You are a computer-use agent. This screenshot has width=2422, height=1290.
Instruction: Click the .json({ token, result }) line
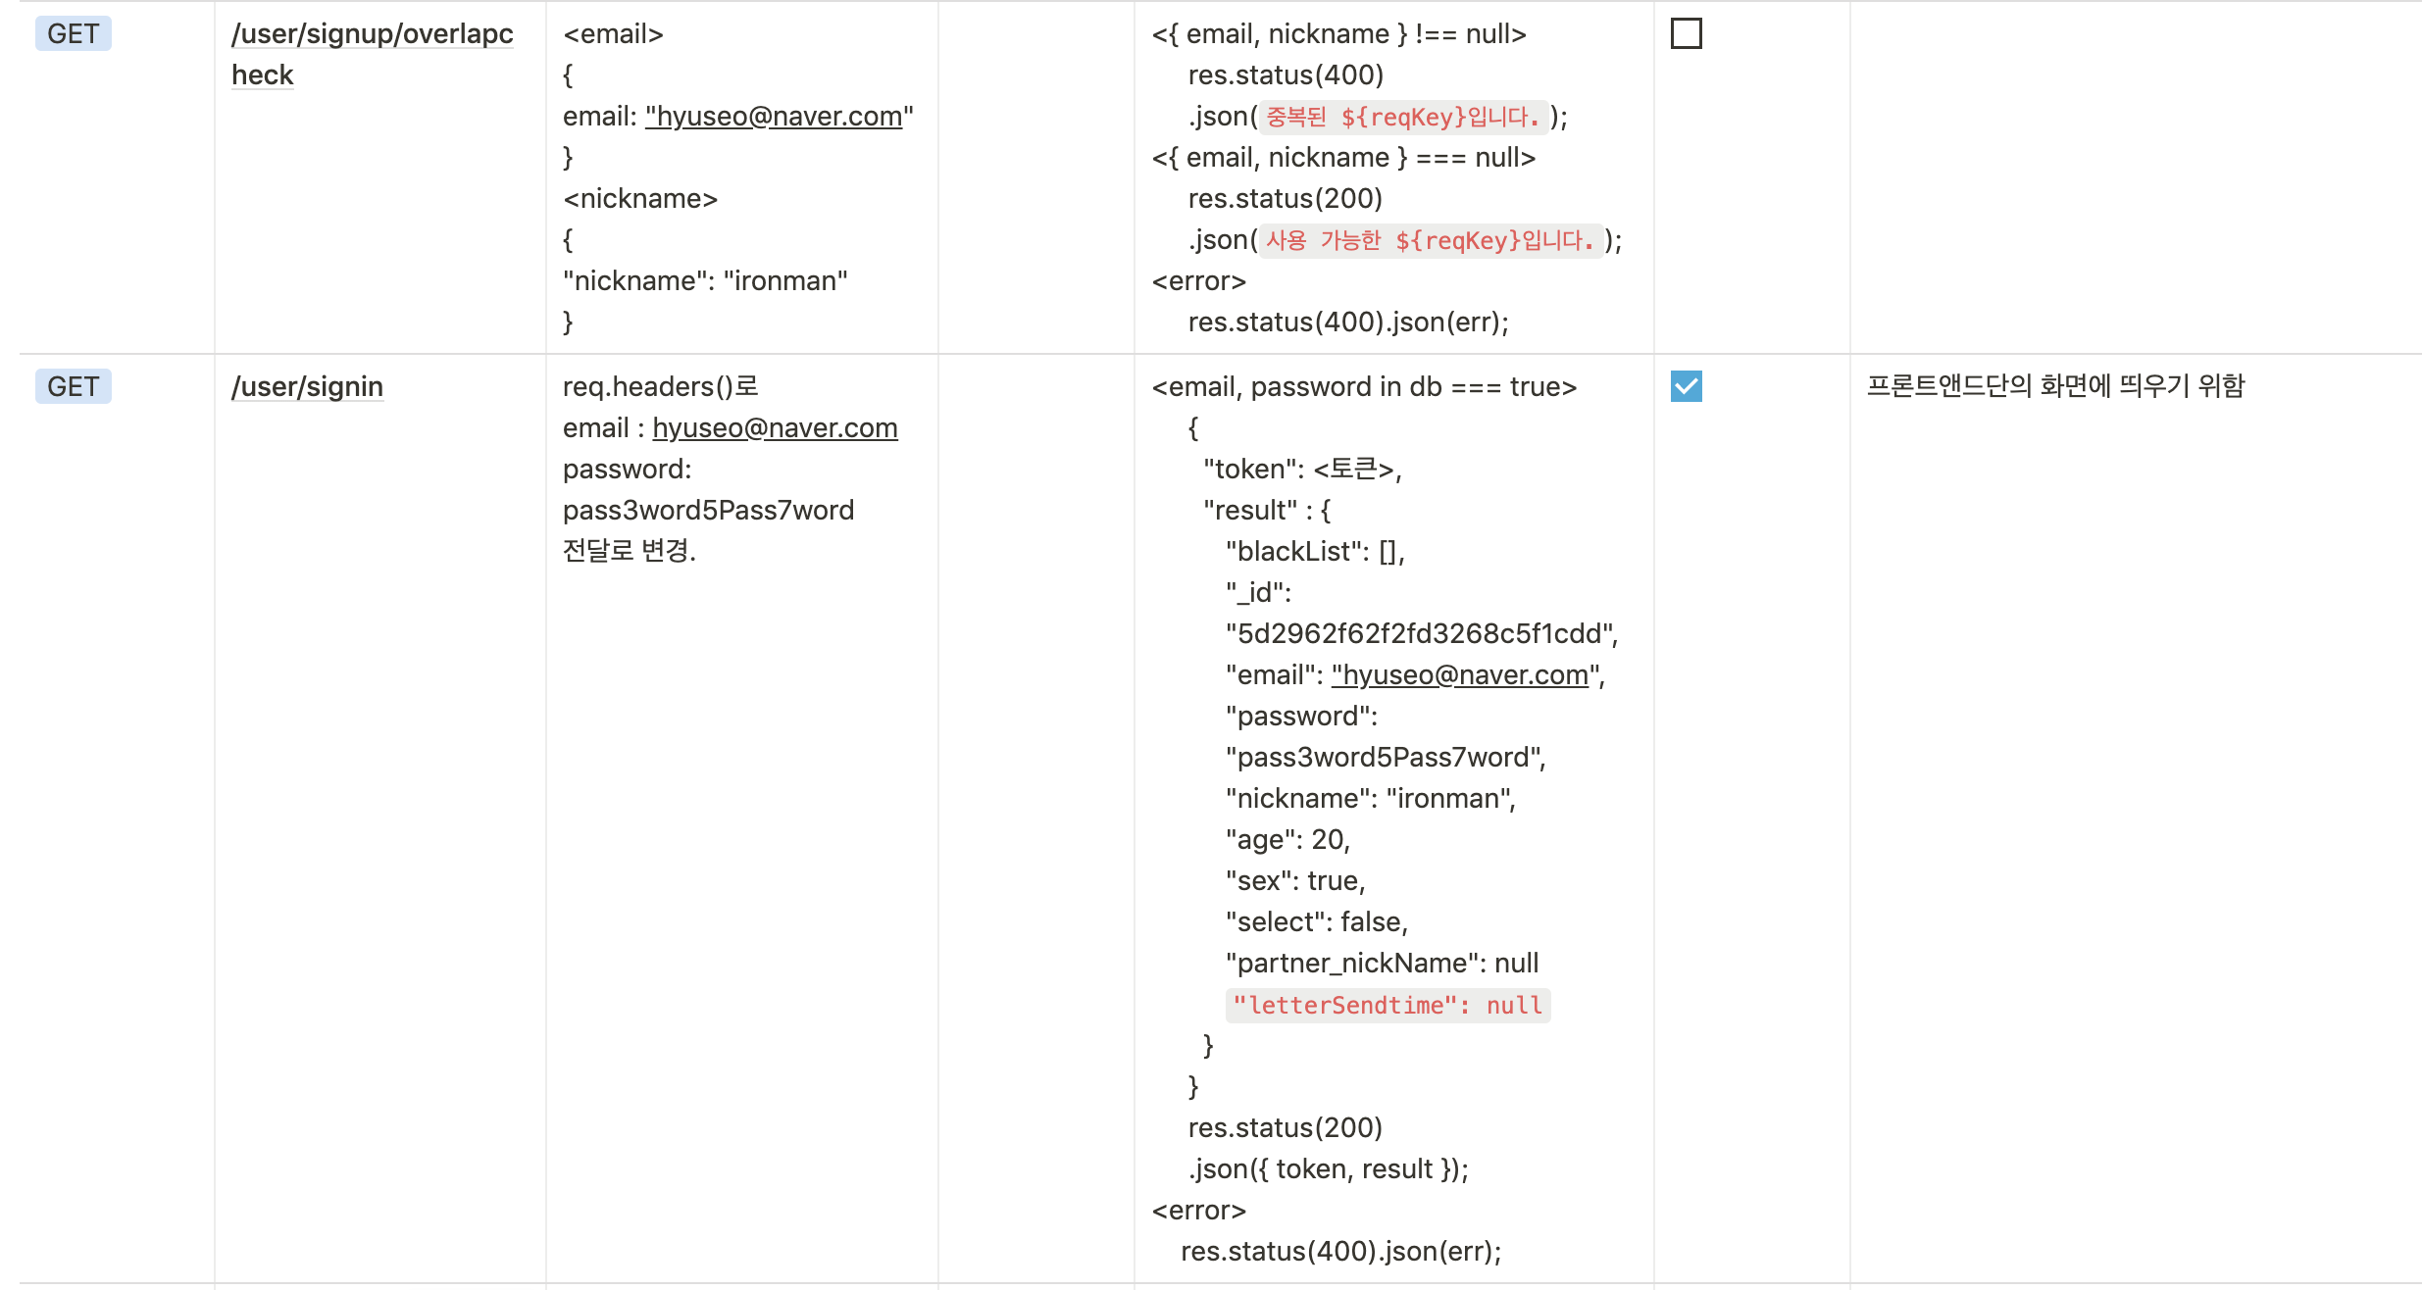point(1328,1169)
